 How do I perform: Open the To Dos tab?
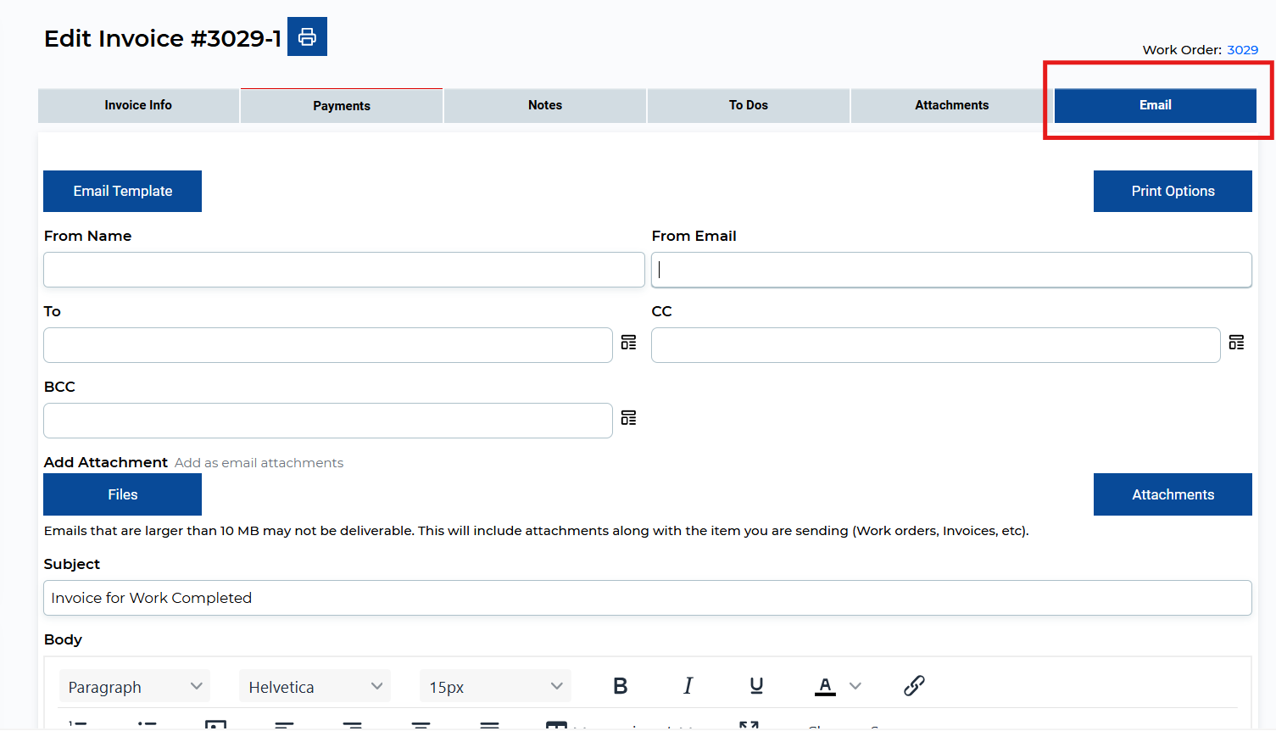click(749, 105)
